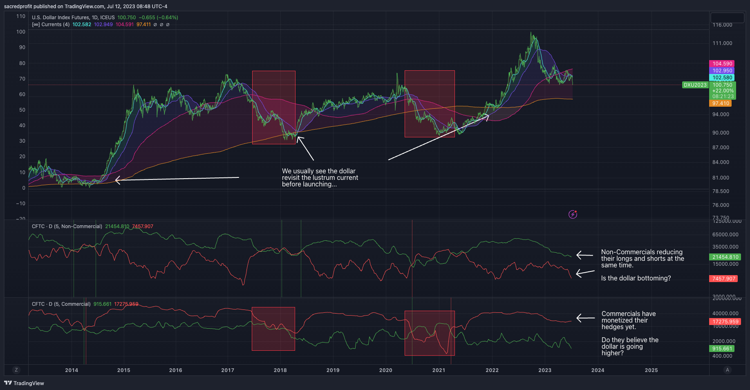Image resolution: width=750 pixels, height=390 pixels.
Task: Open the U.S. Dollar Index Futures title
Action: tap(73, 18)
